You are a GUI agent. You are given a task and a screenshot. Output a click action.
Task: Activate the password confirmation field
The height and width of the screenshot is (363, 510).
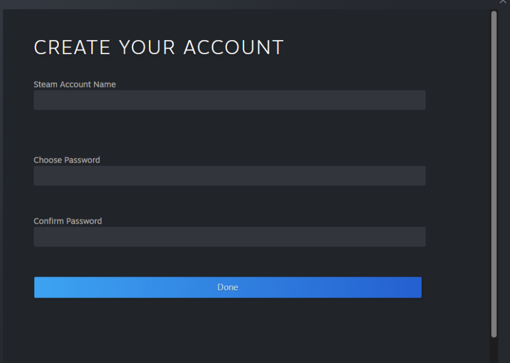click(229, 236)
